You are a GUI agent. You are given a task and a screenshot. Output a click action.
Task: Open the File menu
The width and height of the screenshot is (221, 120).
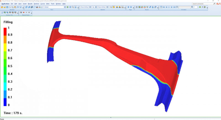tap(12, 4)
